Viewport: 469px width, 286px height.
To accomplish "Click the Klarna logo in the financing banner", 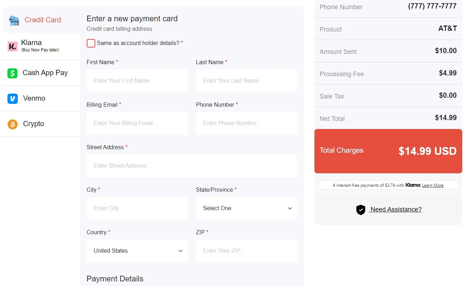I will click(x=412, y=185).
